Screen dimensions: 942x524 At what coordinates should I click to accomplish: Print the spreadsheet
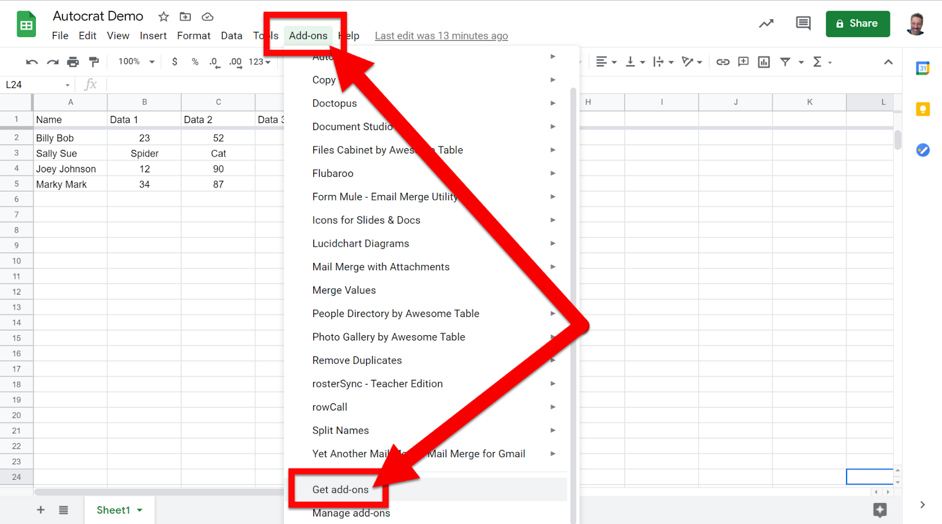(x=73, y=62)
